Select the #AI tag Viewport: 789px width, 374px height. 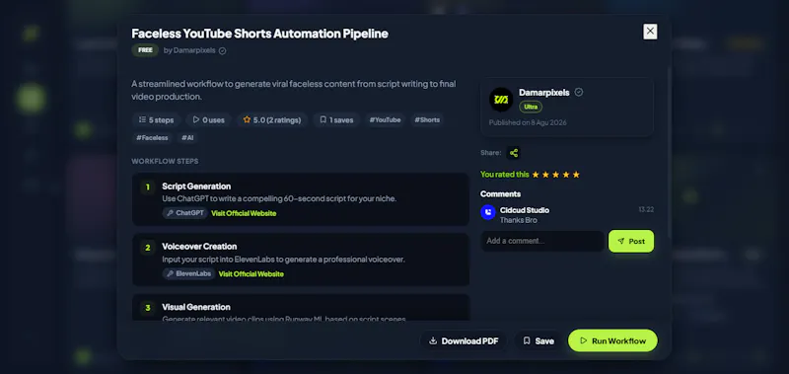187,138
